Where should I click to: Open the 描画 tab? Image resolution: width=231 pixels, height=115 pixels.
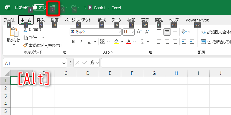(x=55, y=20)
